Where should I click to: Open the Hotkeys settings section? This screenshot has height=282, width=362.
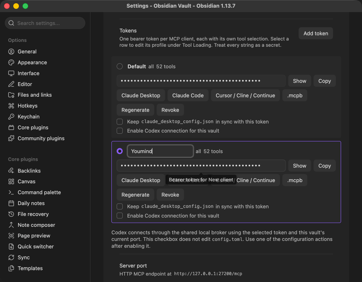coord(27,106)
